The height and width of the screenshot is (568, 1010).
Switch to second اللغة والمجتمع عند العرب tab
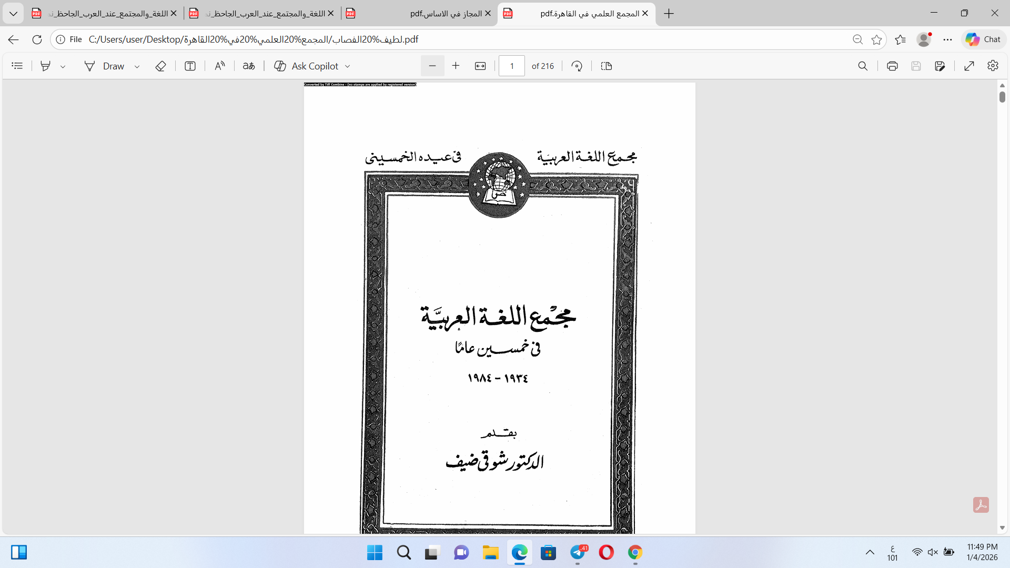tap(261, 14)
